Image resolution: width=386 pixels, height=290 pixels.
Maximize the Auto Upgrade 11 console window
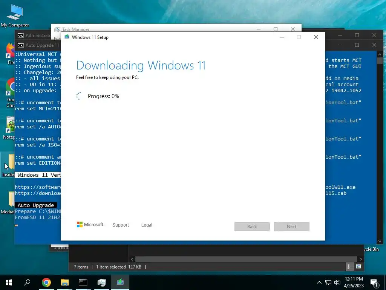tap(357, 45)
